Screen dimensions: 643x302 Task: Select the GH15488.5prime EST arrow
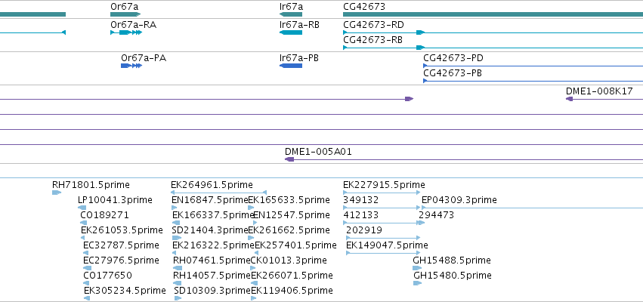417,268
